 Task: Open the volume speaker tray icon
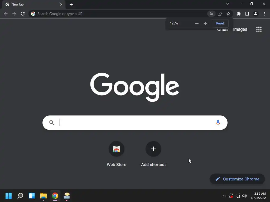tap(244, 196)
